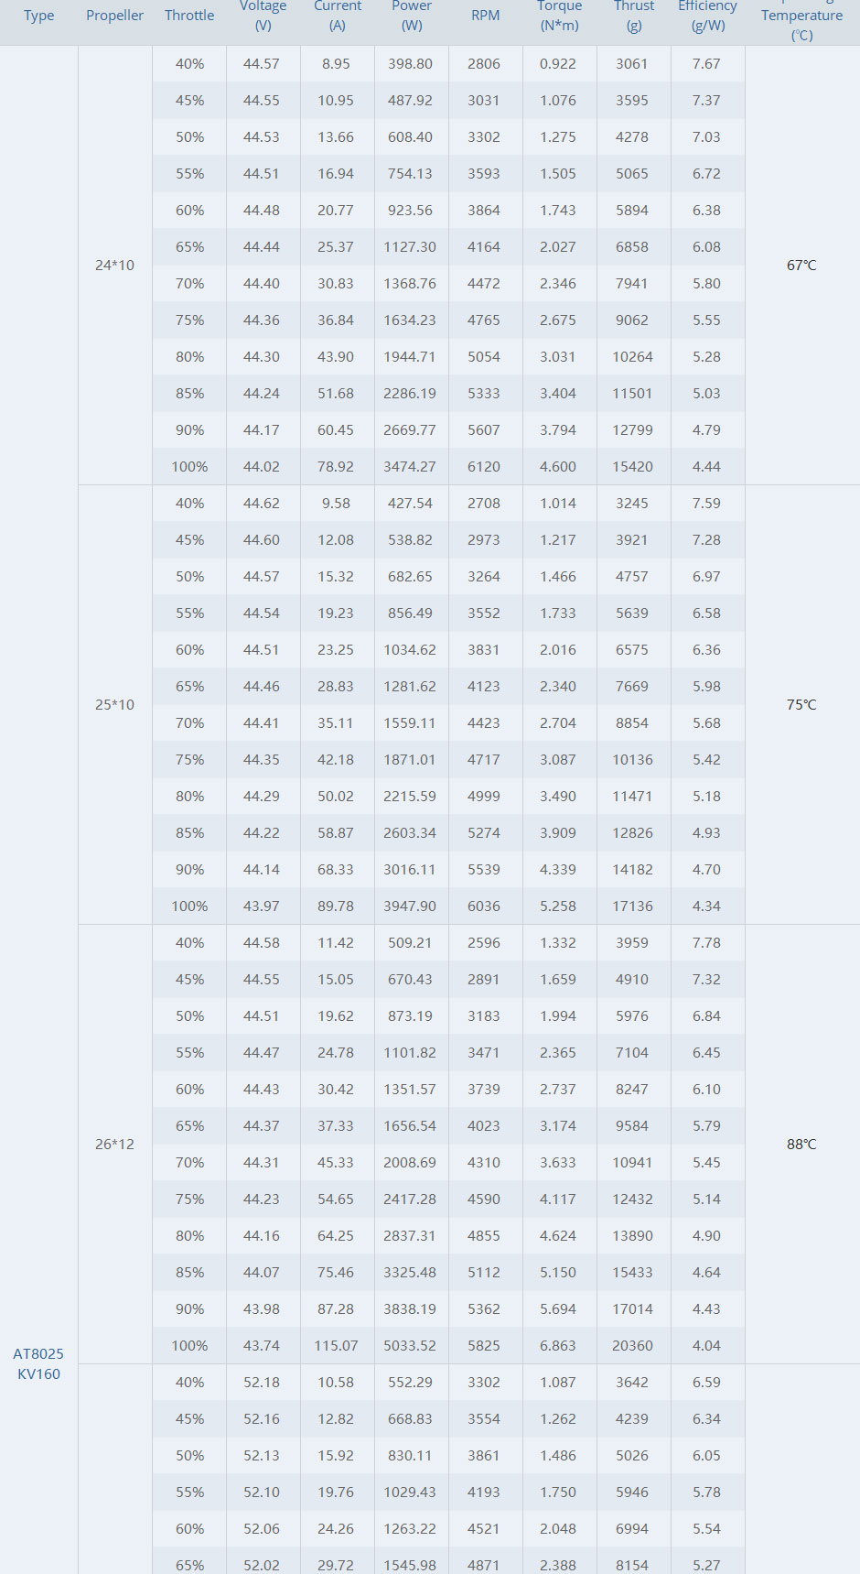Select the 26*12 propeller cell
Image resolution: width=860 pixels, height=1574 pixels.
coord(114,1145)
